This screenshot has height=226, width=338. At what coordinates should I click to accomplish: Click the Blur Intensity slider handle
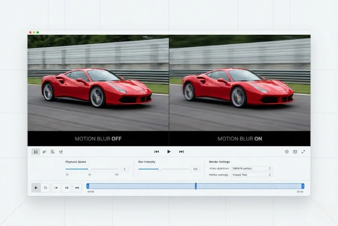(160, 169)
